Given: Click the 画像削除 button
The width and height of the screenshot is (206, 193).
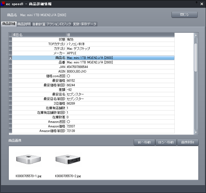Looking at the screenshot, I should pyautogui.click(x=188, y=142).
